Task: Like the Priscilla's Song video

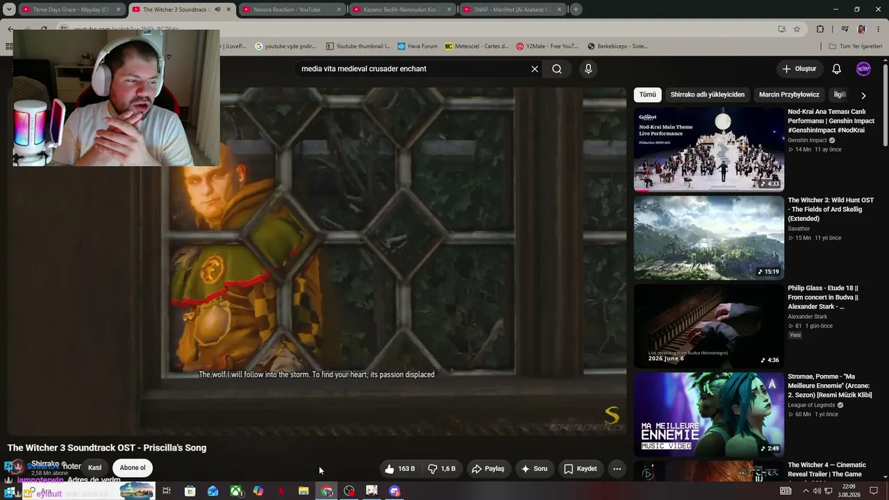Action: pyautogui.click(x=399, y=469)
